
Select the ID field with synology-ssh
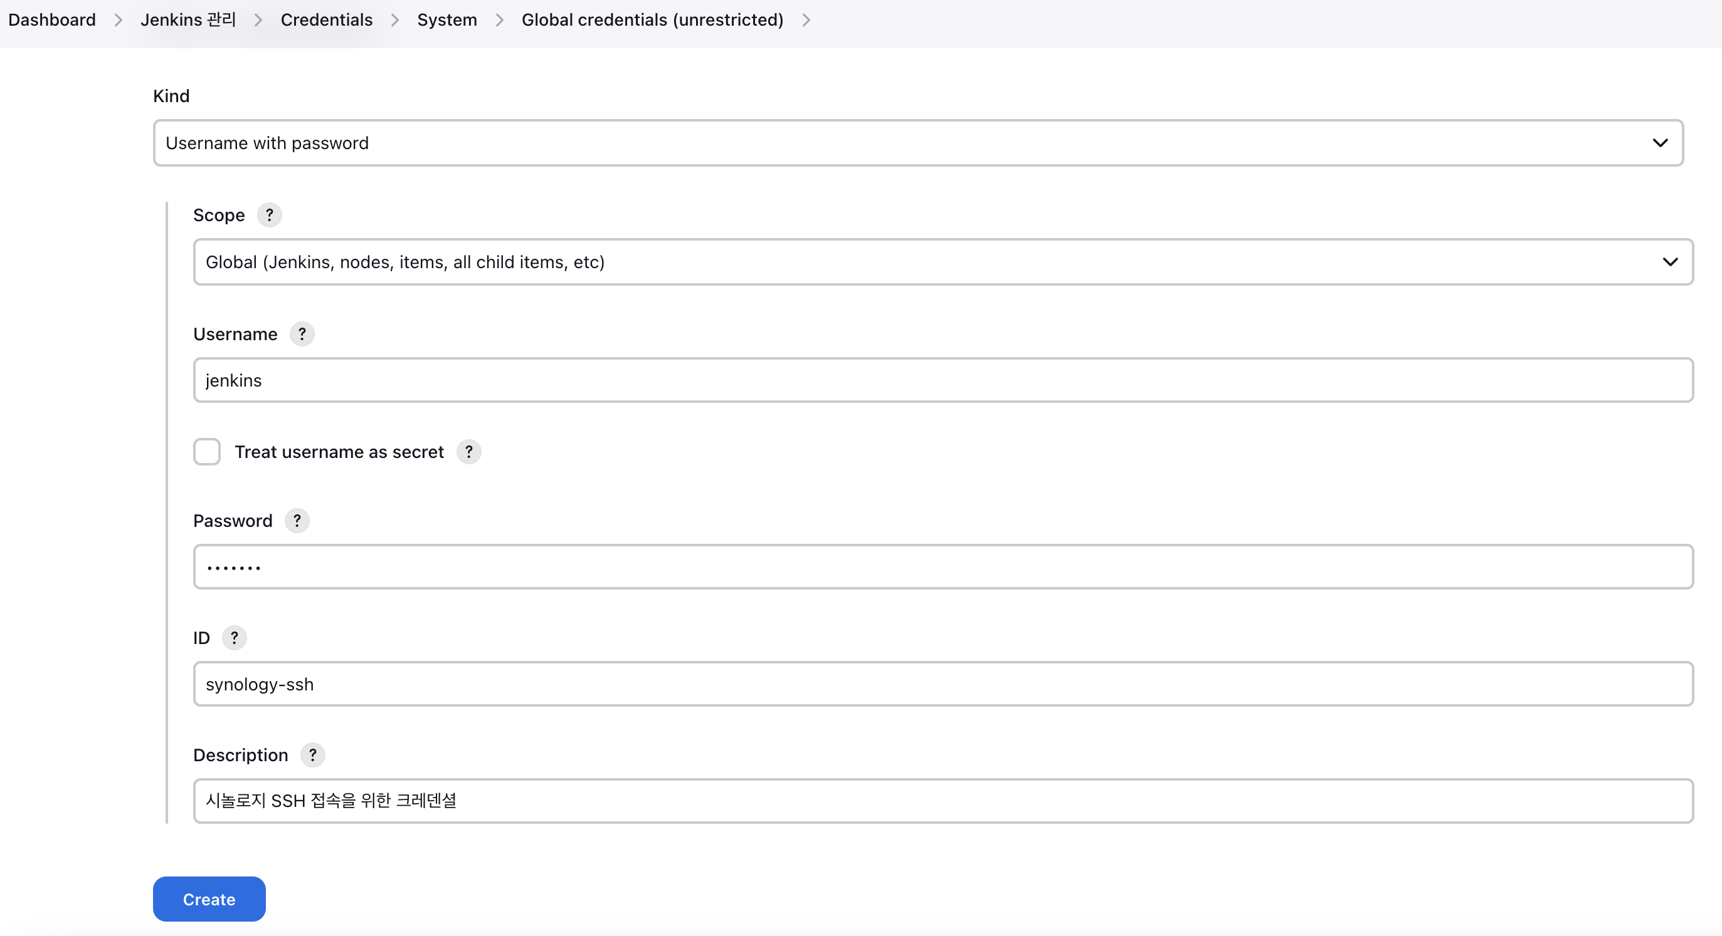pyautogui.click(x=943, y=684)
